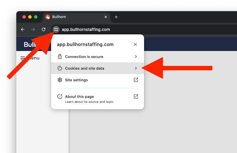Open Connection is secure details
Image resolution: width=237 pixels, height=153 pixels.
(x=98, y=57)
